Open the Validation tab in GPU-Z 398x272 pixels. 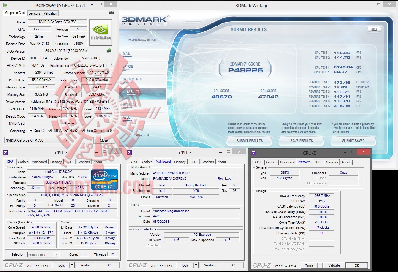coord(50,13)
